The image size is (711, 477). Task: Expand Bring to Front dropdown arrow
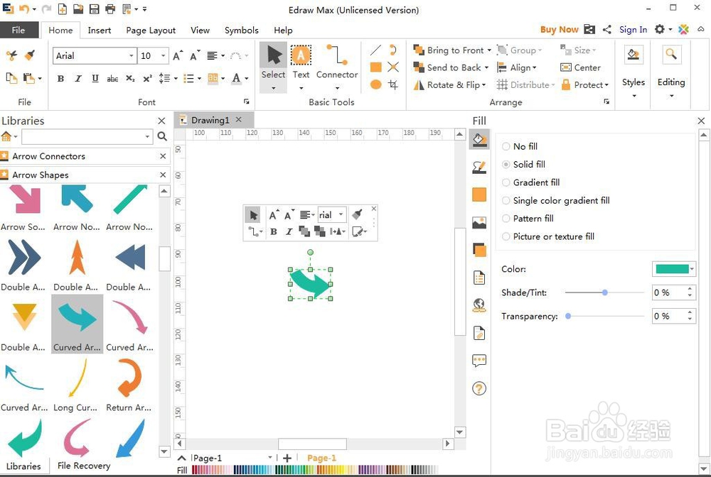click(489, 50)
